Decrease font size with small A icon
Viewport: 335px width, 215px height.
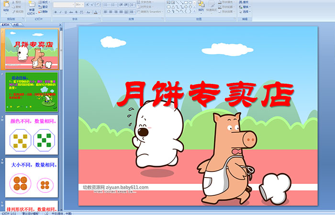click(92, 5)
